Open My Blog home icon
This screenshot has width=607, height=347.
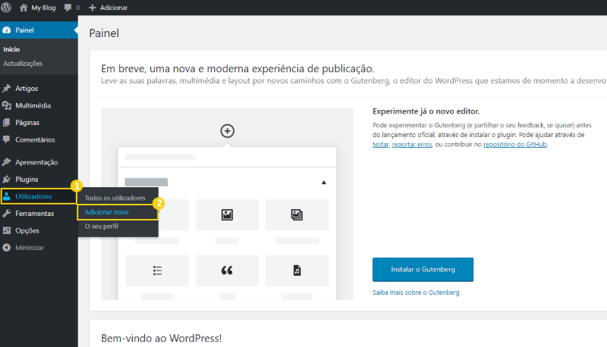coord(24,8)
